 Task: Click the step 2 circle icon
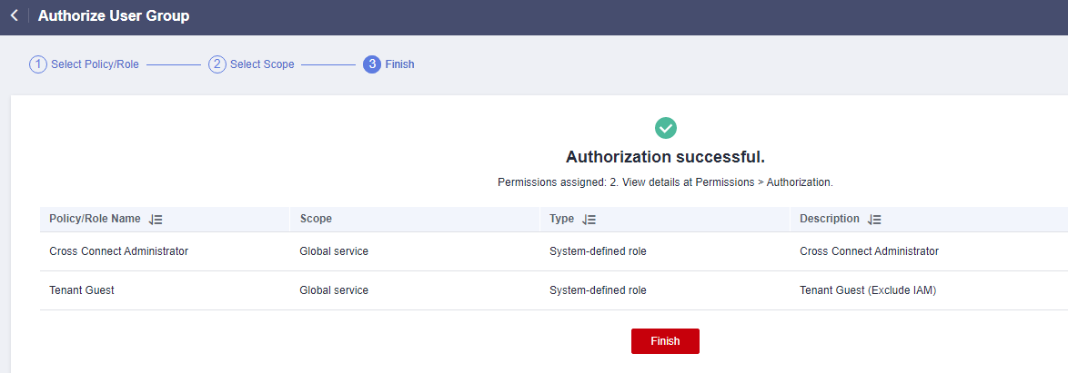point(217,64)
